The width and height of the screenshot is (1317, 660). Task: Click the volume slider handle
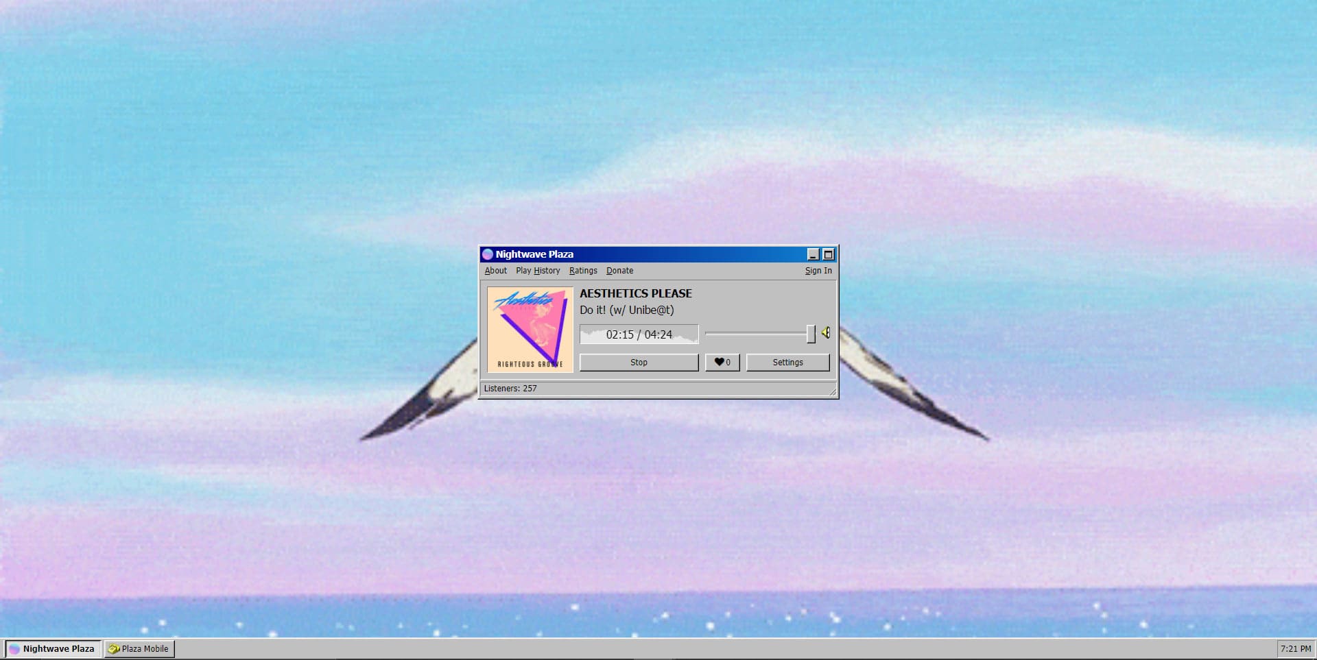pyautogui.click(x=811, y=334)
